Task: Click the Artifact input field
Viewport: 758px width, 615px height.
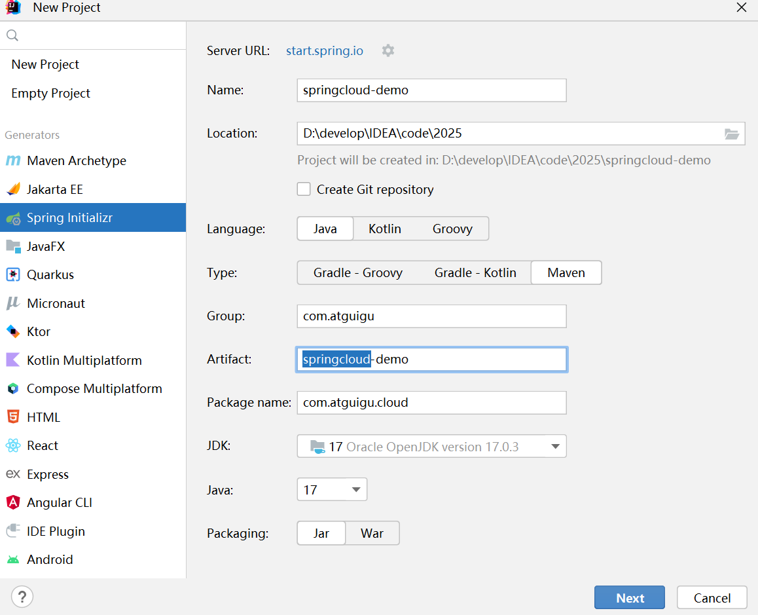Action: point(431,359)
